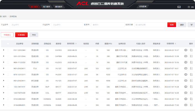This screenshot has width=195, height=111.
Task: Click the 批量删除 button
Action: tap(21, 35)
